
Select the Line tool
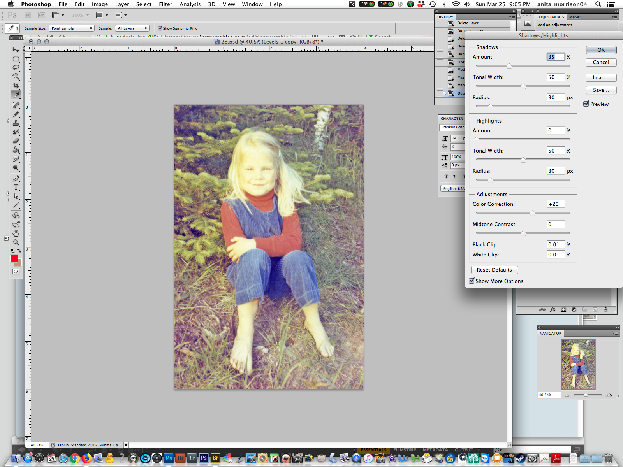coord(16,205)
